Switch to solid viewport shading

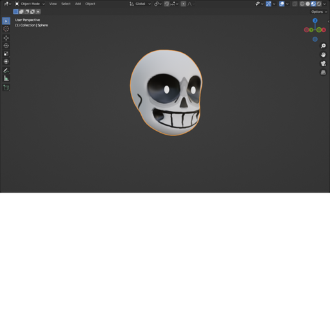coord(307,4)
